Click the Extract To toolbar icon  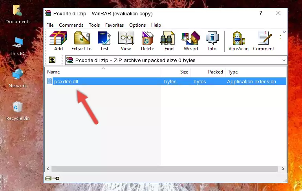coord(81,41)
